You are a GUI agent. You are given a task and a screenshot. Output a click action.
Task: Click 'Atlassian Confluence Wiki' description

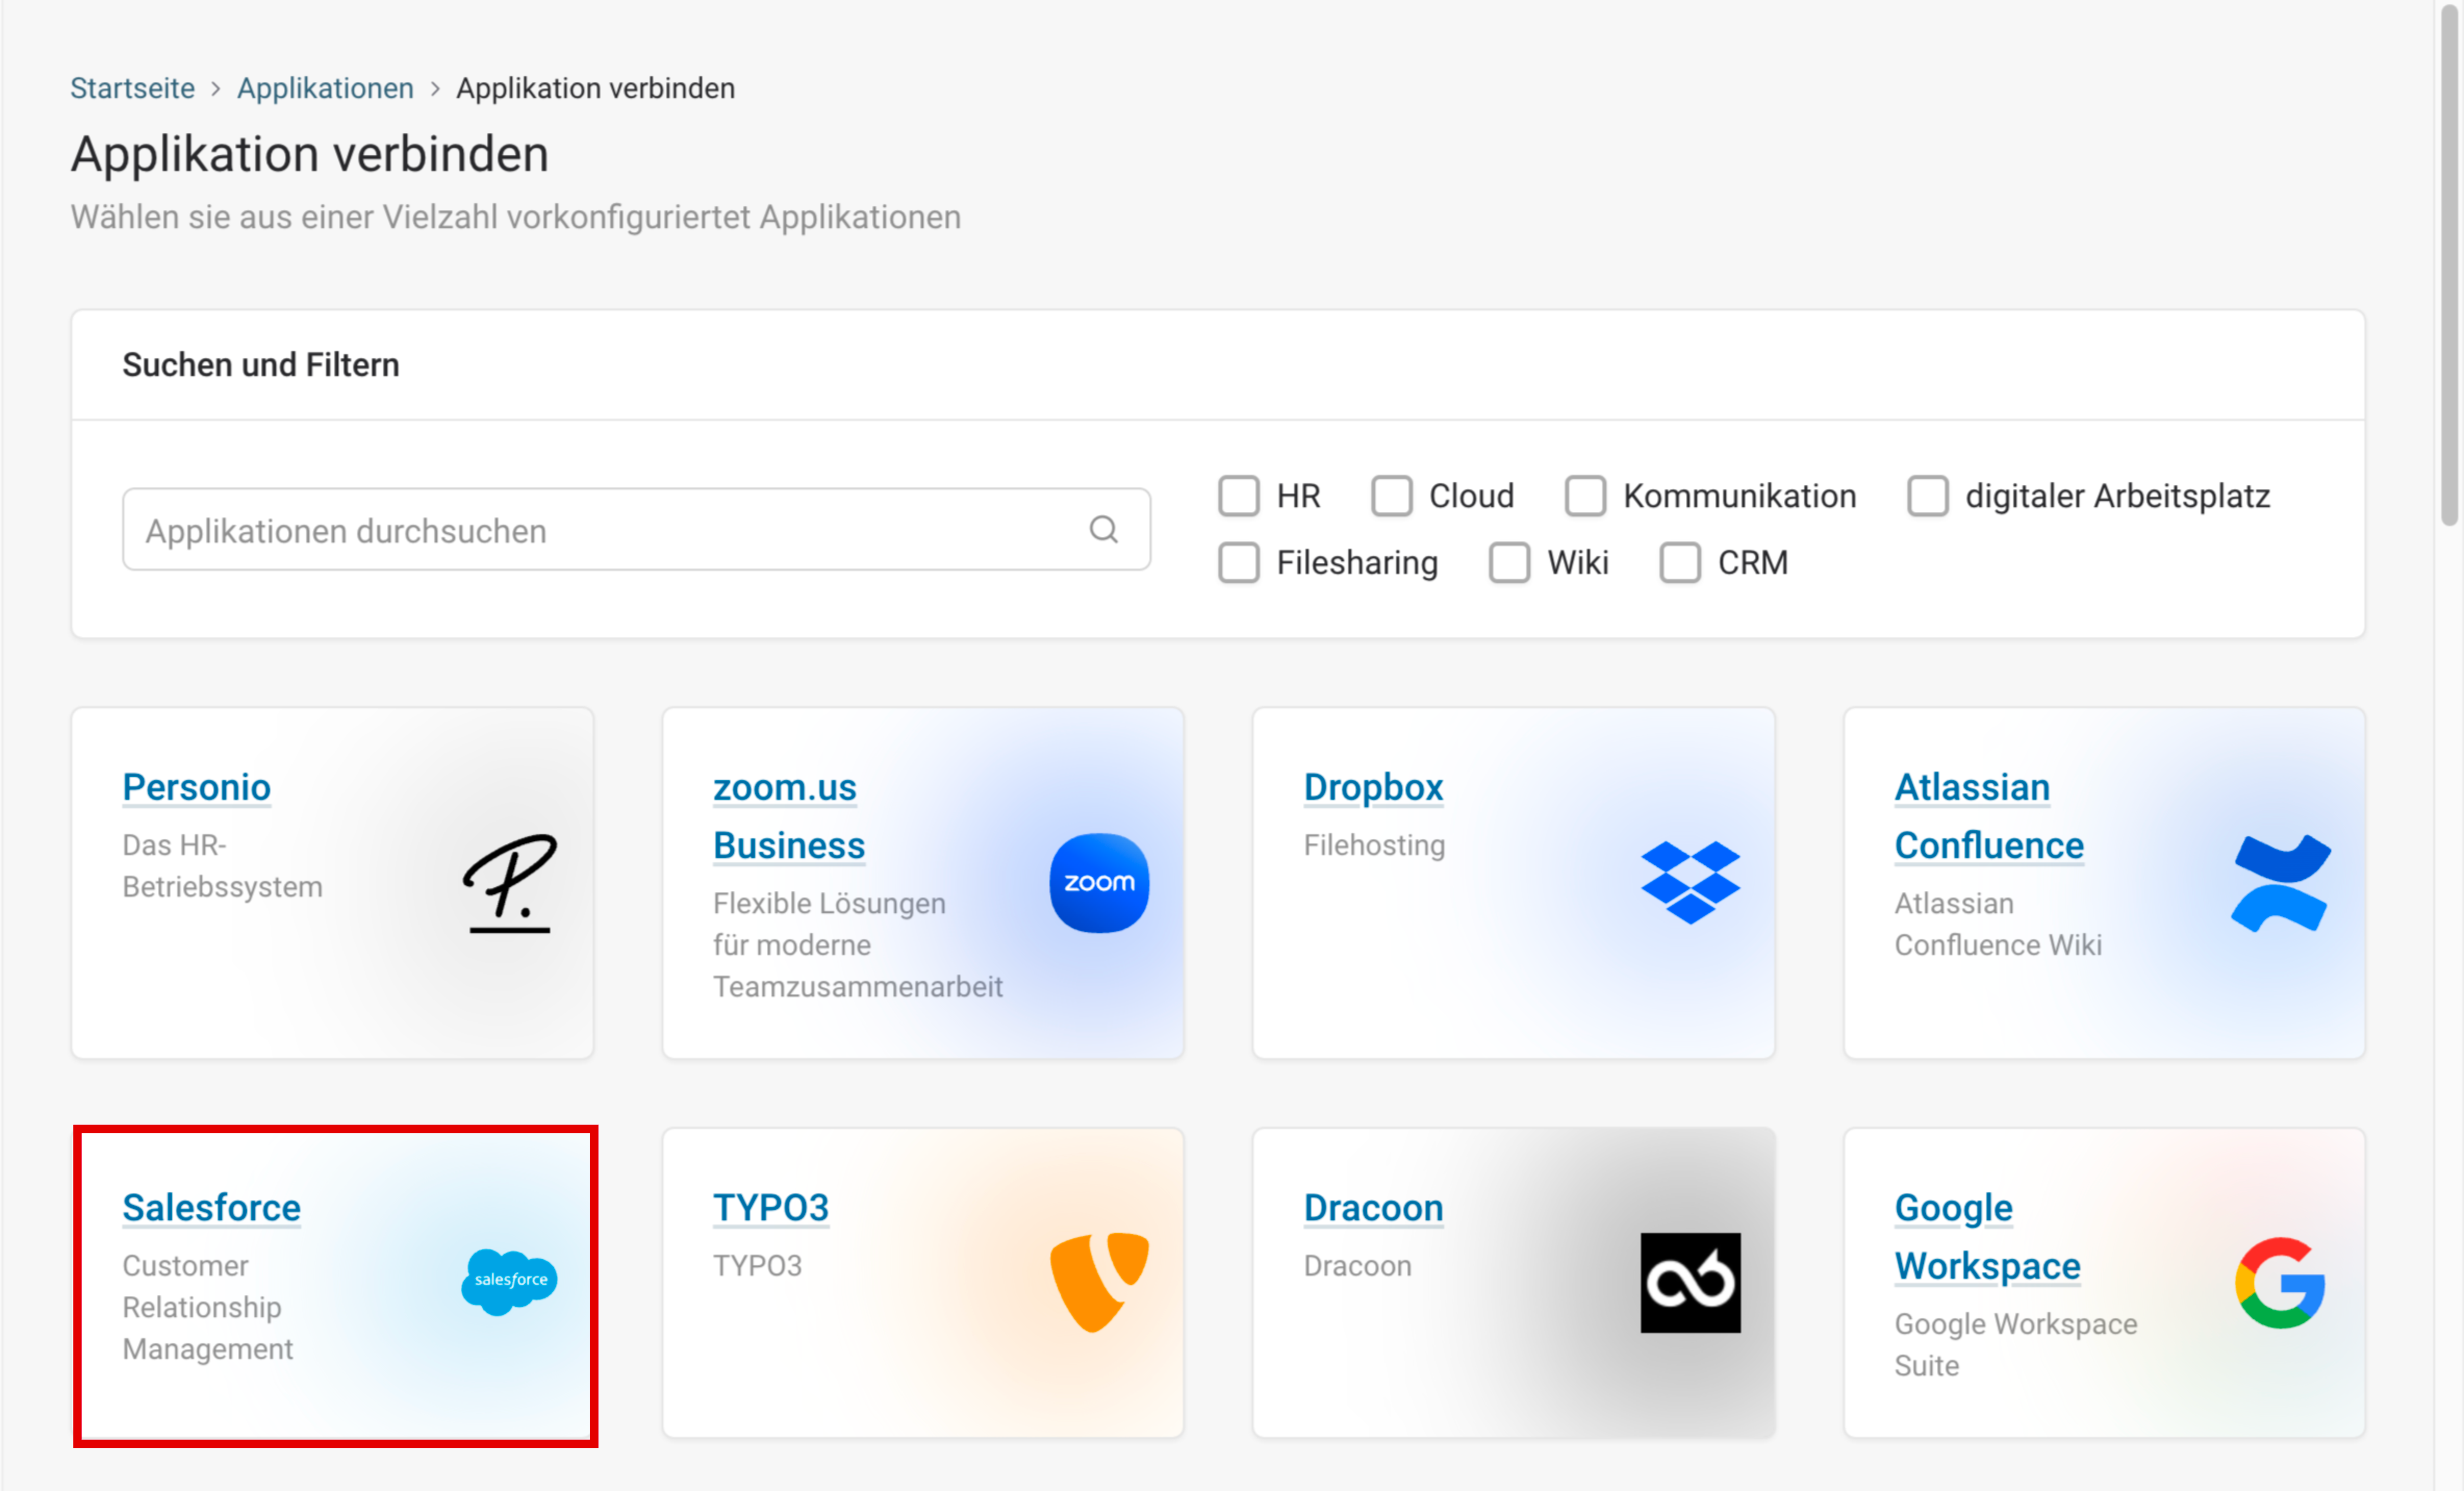click(x=1997, y=924)
